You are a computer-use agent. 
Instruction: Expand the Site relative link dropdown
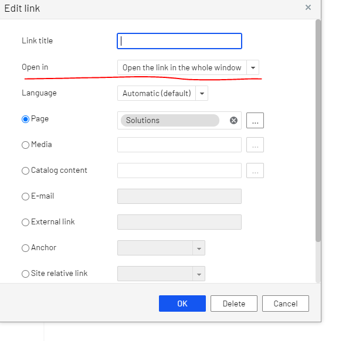(199, 274)
